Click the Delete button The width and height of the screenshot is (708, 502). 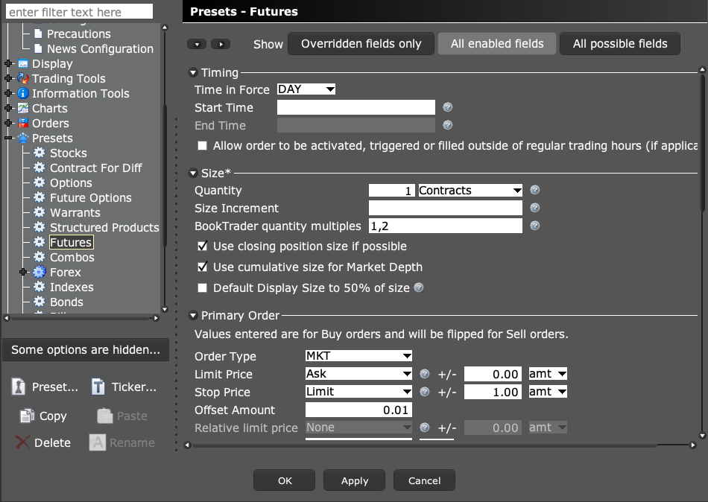[x=43, y=443]
